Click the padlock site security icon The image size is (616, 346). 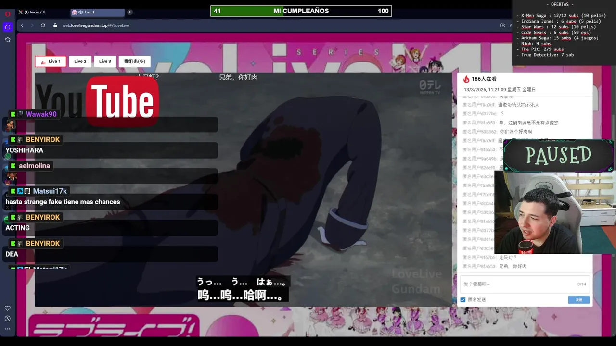coord(55,25)
